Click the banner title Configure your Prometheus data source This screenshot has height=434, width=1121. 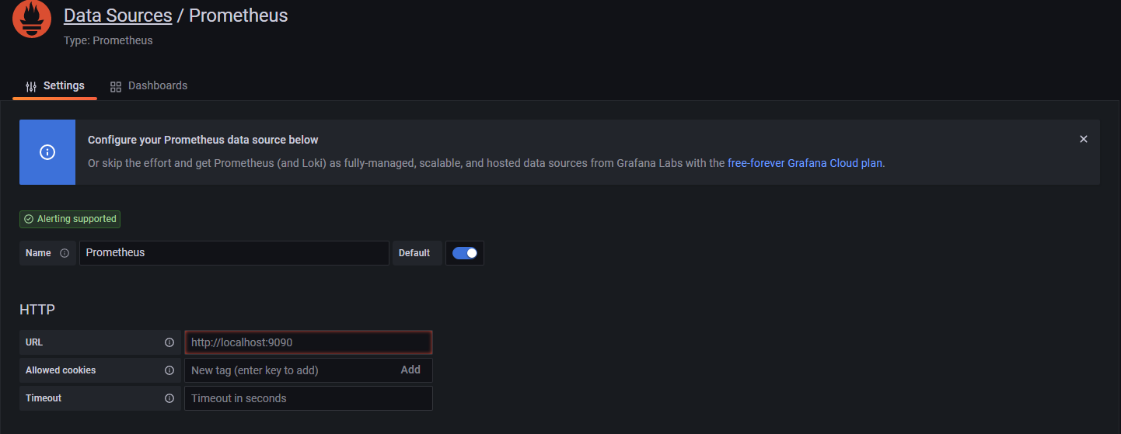[203, 140]
